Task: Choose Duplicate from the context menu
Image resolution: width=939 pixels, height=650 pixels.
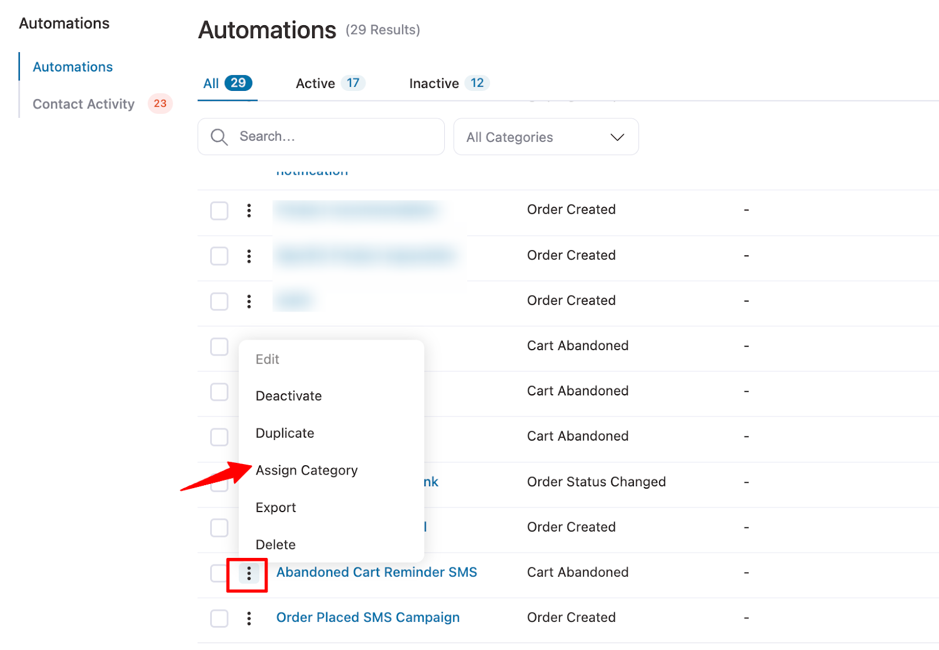Action: [285, 434]
